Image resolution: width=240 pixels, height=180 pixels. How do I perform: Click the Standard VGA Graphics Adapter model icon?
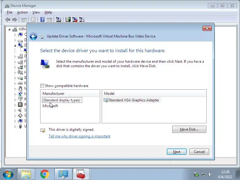click(106, 100)
